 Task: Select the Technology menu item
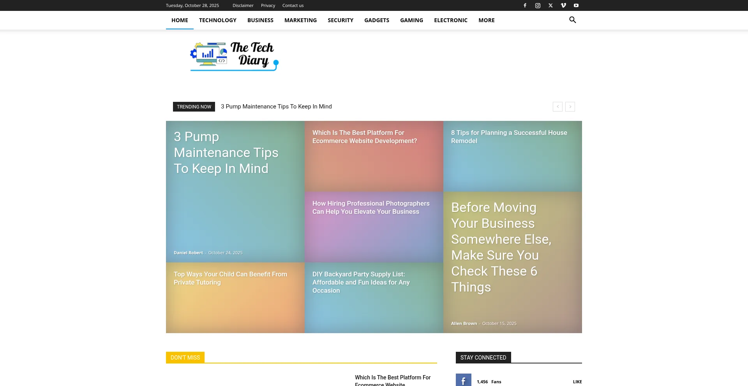(217, 20)
